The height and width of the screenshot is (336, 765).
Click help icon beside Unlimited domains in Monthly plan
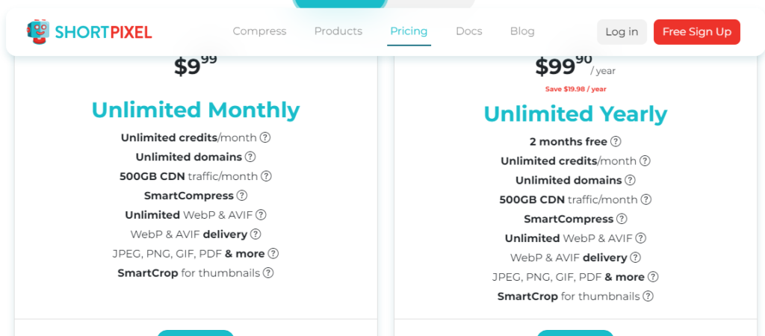[x=250, y=157]
